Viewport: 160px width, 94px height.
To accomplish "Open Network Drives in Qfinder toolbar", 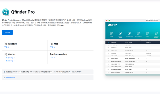I will click(x=120, y=33).
